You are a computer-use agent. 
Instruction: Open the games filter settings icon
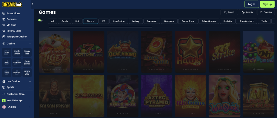pyautogui.click(x=41, y=20)
